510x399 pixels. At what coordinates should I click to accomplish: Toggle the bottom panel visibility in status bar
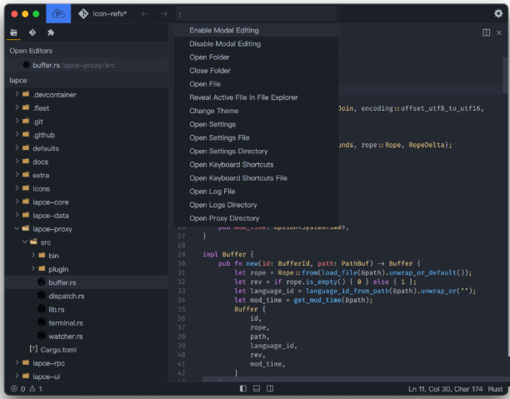pyautogui.click(x=257, y=389)
